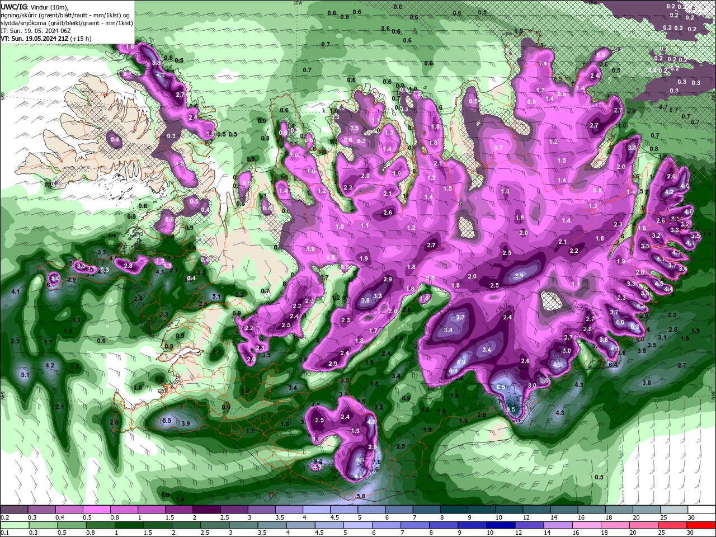Click the '9.5' precipitation value on the map
The width and height of the screenshot is (716, 537).
(x=511, y=409)
